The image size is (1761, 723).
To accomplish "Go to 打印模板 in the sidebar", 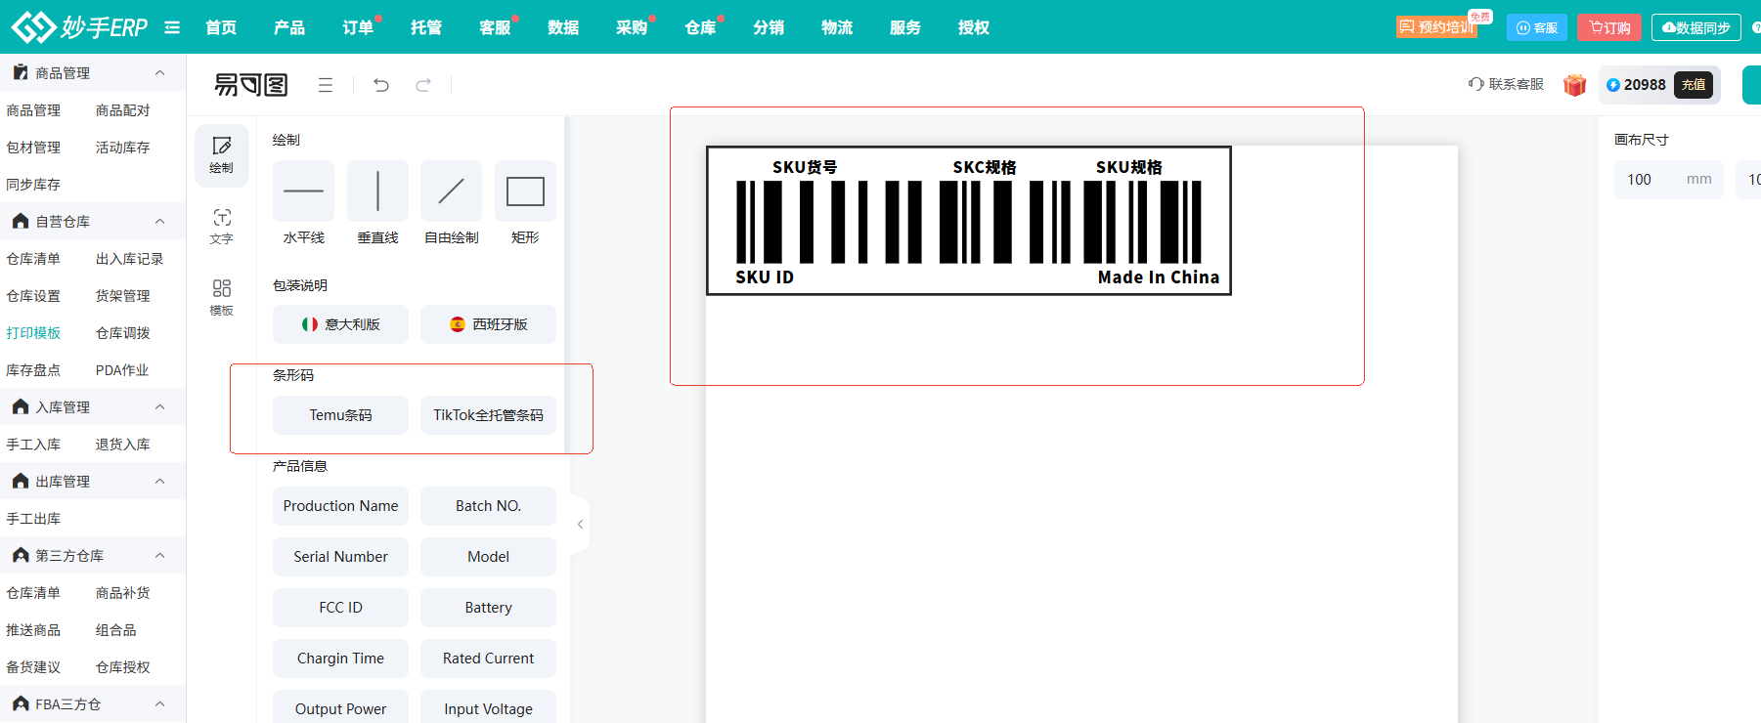I will pyautogui.click(x=33, y=333).
